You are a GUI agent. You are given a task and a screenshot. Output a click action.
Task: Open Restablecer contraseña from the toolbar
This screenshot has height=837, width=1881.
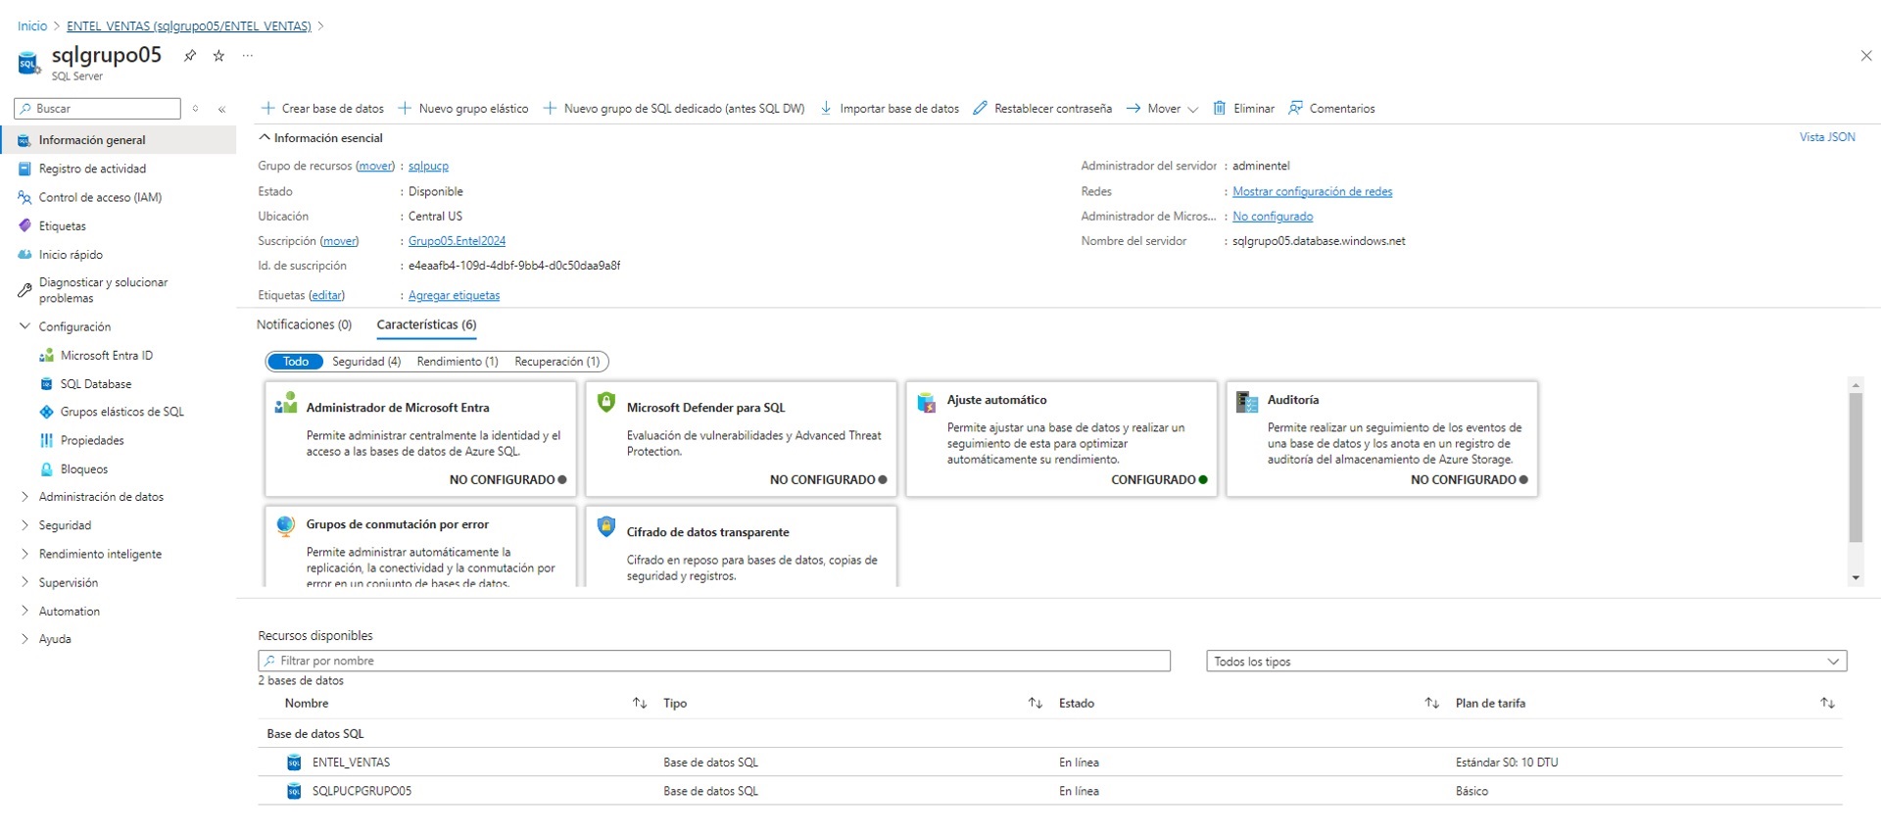pyautogui.click(x=1042, y=109)
